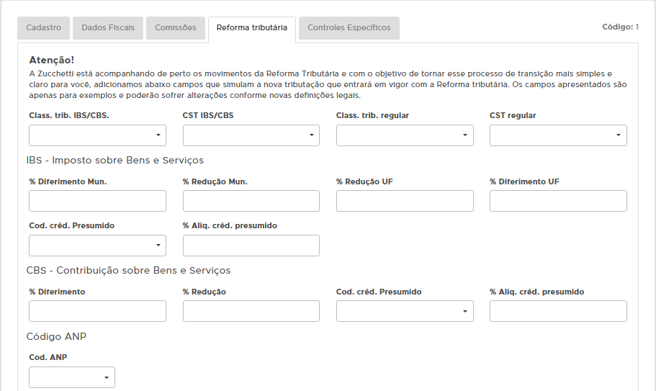This screenshot has height=391, width=656.
Task: Expand Class. trib. regular dropdown
Action: tap(404, 135)
